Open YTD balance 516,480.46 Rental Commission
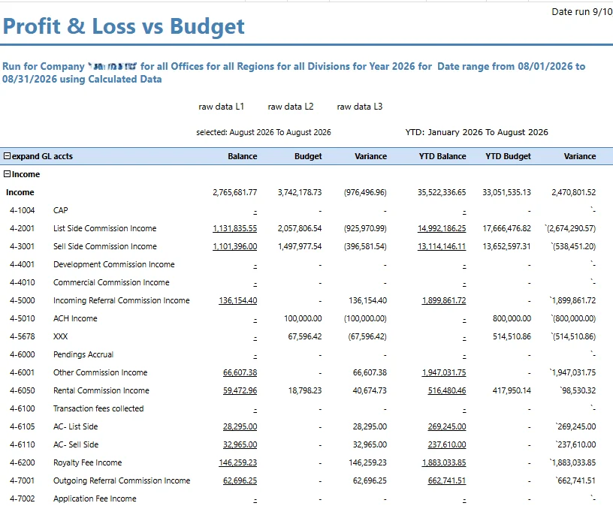This screenshot has width=613, height=506. coord(447,390)
